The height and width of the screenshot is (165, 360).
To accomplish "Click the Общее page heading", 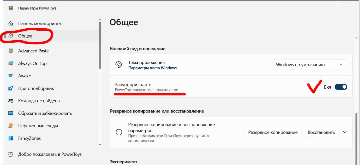I will pyautogui.click(x=124, y=22).
